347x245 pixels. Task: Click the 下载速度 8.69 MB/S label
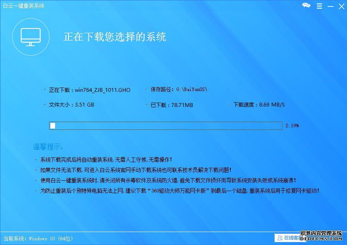tap(259, 105)
